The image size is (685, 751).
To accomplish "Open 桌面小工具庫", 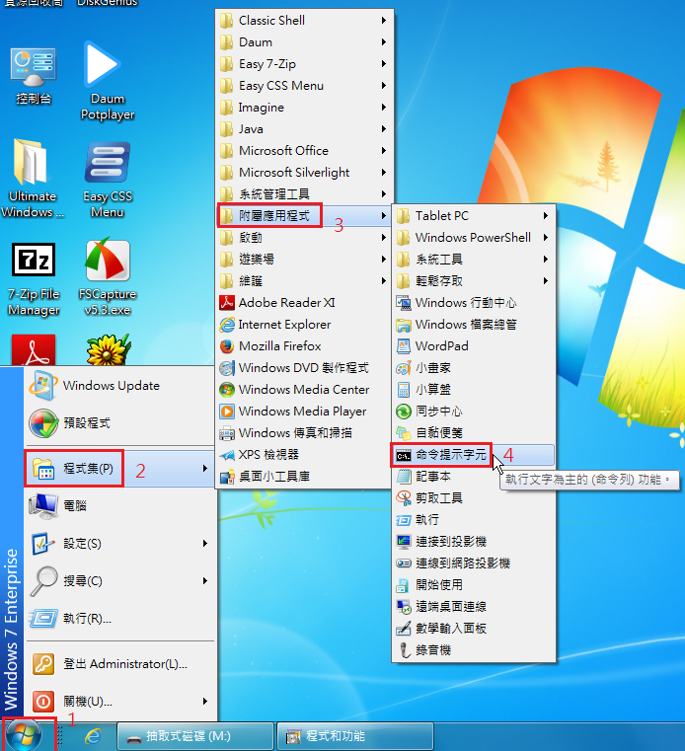I will pyautogui.click(x=304, y=476).
